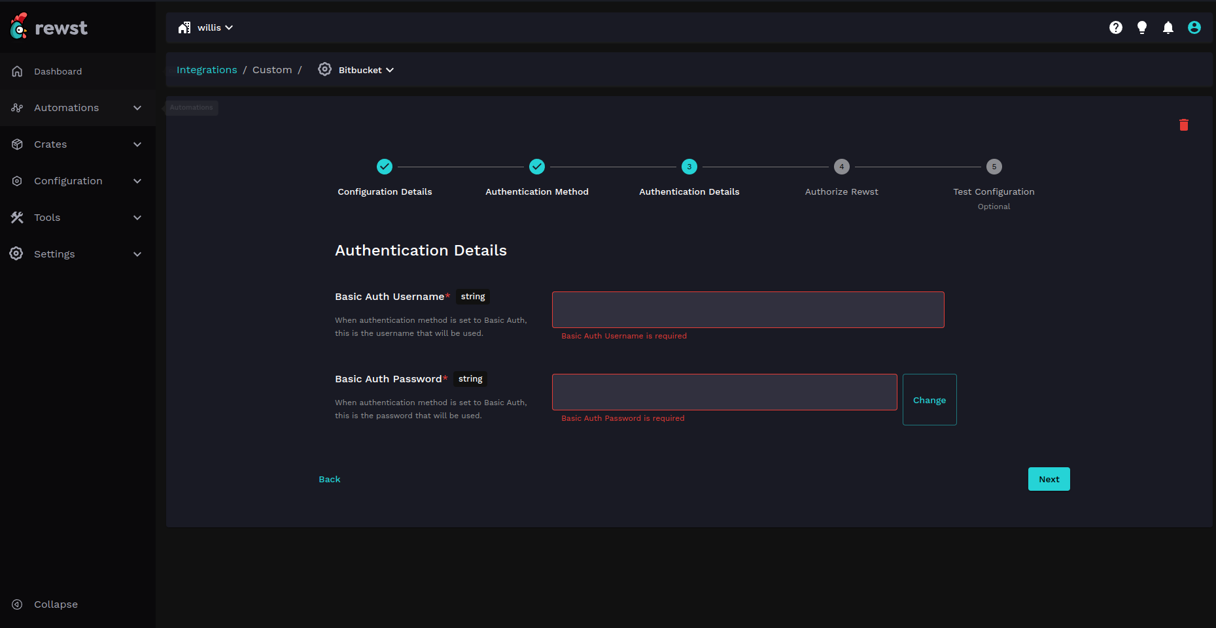1216x628 pixels.
Task: Click the lightbulb ideas icon
Action: pyautogui.click(x=1141, y=27)
